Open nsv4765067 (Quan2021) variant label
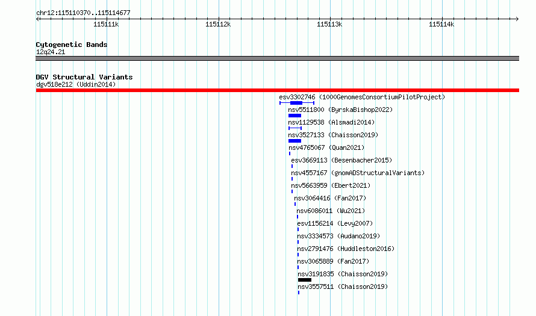Viewport: 536px width, 316px height. (x=326, y=147)
